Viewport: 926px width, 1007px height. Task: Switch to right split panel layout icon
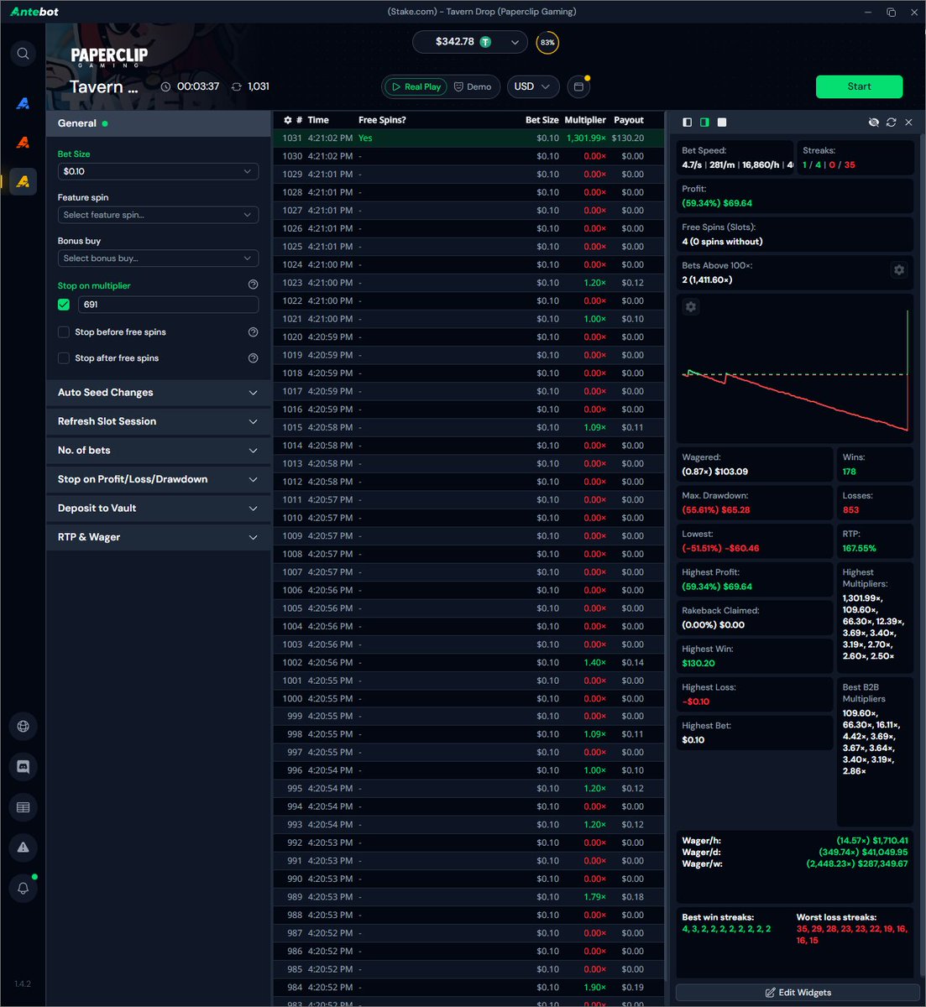coord(704,123)
